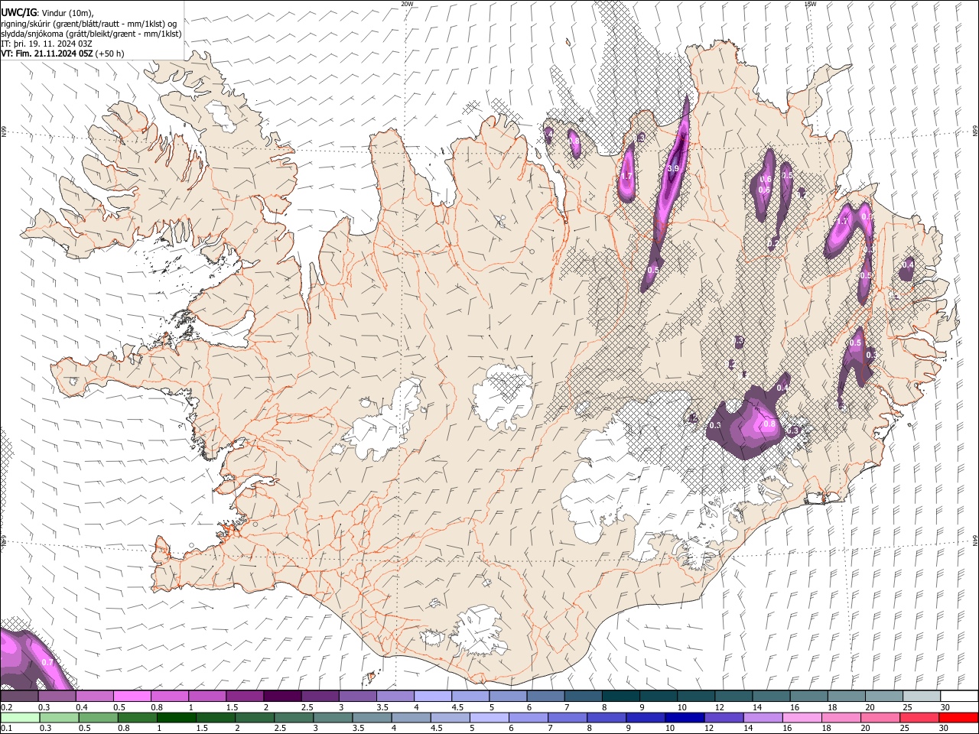Click the 'slydda/snjókoma' legend description line
The image size is (979, 734).
91,34
